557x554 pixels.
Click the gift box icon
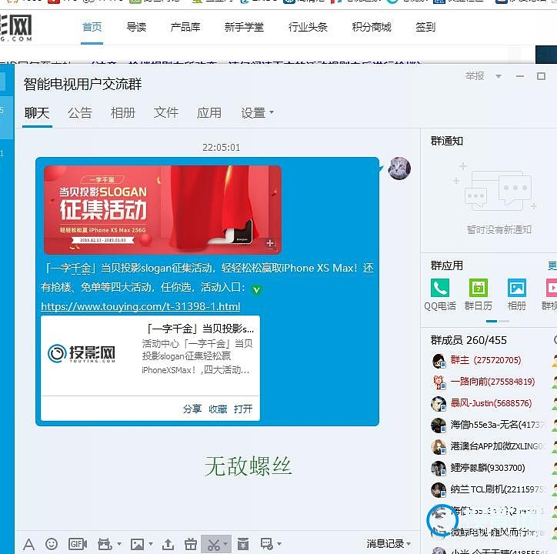tap(191, 544)
